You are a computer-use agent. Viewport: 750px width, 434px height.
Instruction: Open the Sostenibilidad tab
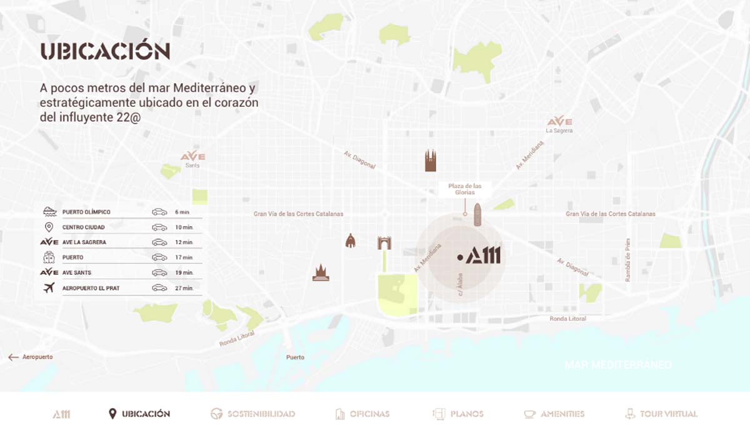(x=252, y=413)
